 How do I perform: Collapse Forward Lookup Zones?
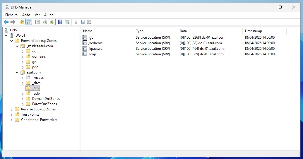[x=12, y=41]
